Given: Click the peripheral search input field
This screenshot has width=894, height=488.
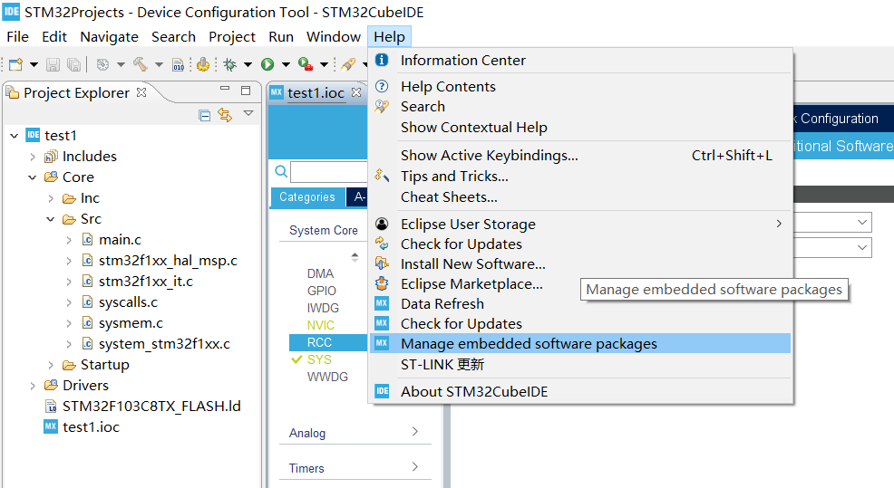Looking at the screenshot, I should tap(329, 171).
